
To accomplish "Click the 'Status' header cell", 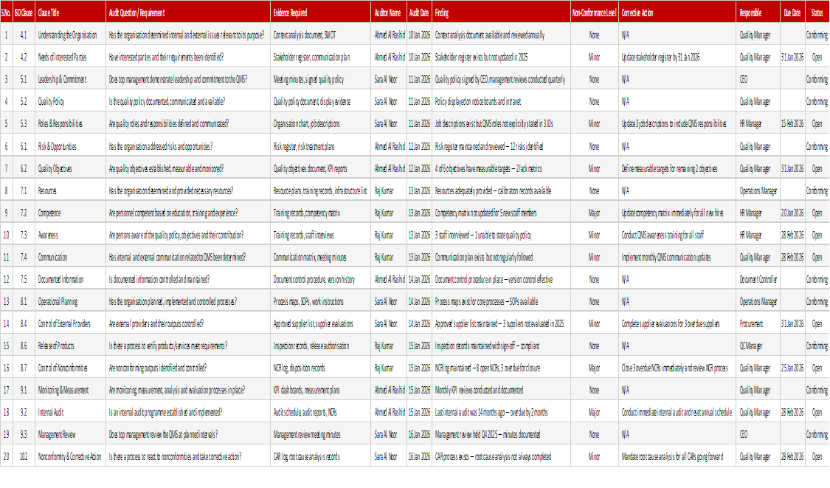I will [x=817, y=13].
